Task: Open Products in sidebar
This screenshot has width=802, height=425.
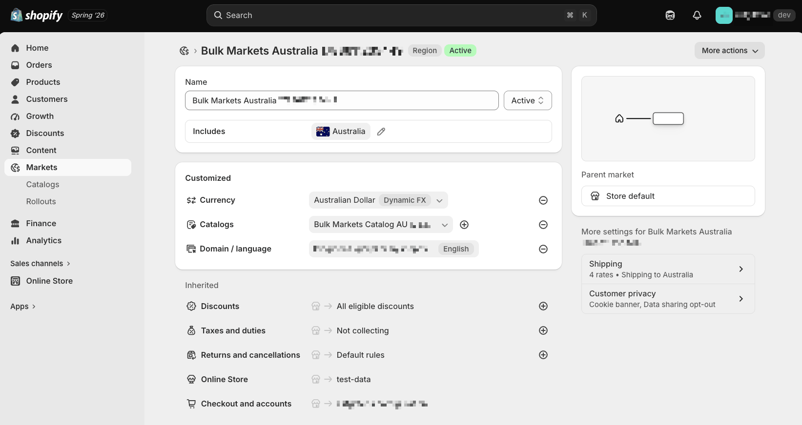Action: point(68,82)
